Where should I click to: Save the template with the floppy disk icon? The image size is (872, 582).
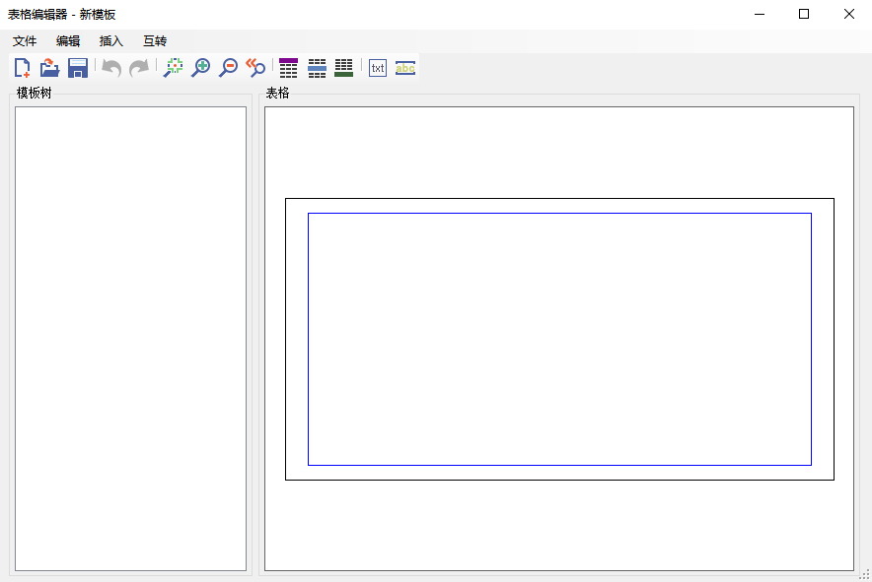point(78,68)
